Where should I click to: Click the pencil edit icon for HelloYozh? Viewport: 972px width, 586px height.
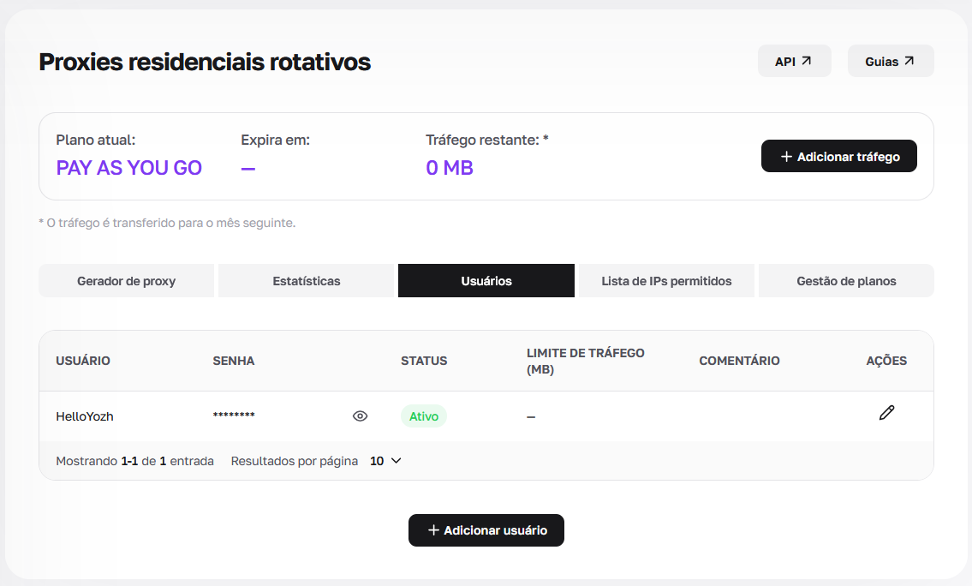(x=886, y=412)
